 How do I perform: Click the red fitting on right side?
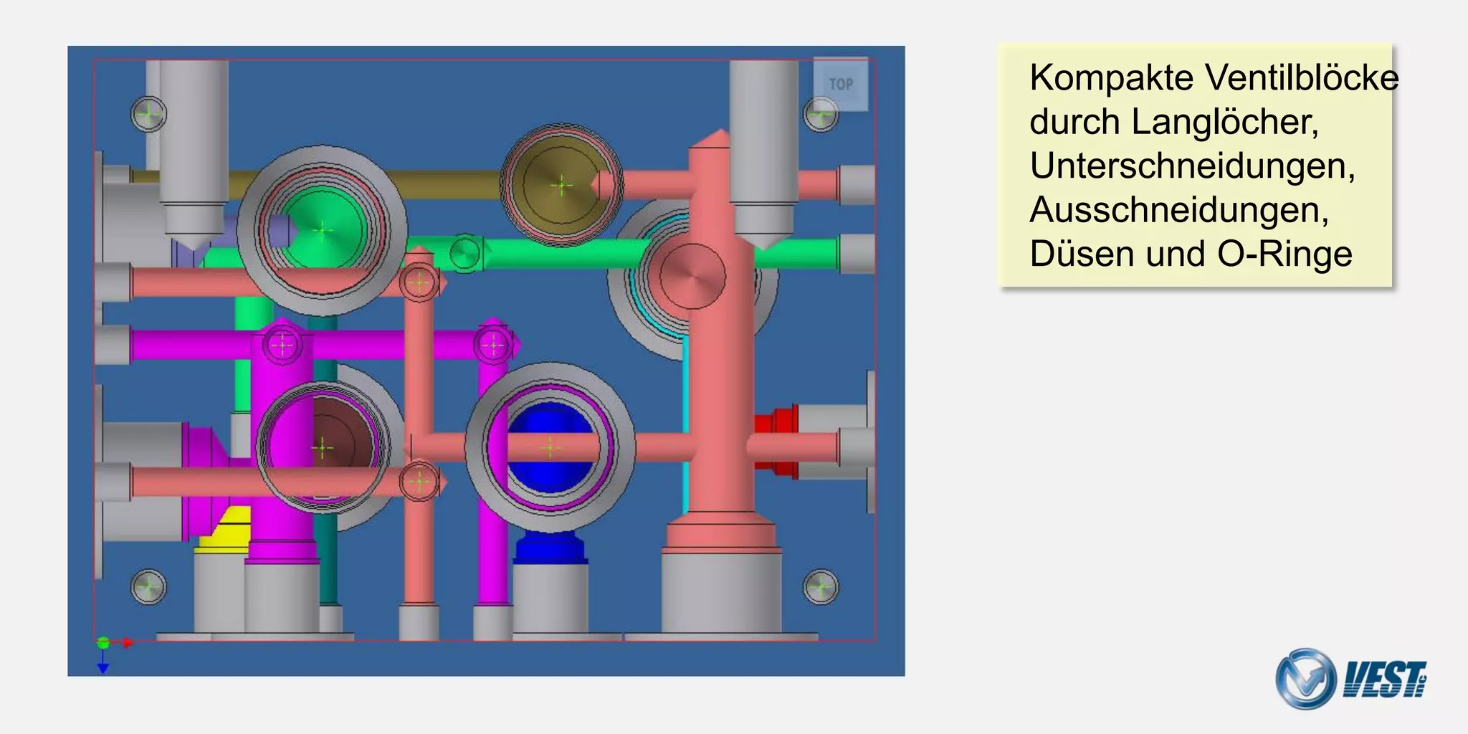pos(777,443)
